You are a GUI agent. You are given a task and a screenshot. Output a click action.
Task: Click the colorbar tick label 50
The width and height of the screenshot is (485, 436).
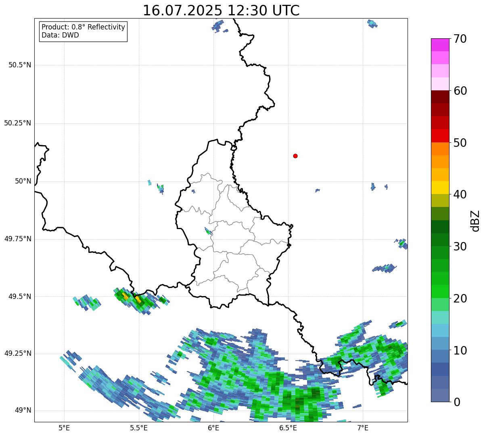[x=460, y=143]
